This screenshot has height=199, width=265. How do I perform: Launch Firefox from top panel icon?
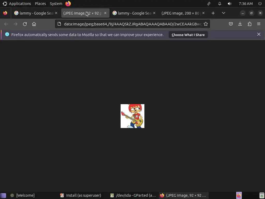point(68,4)
